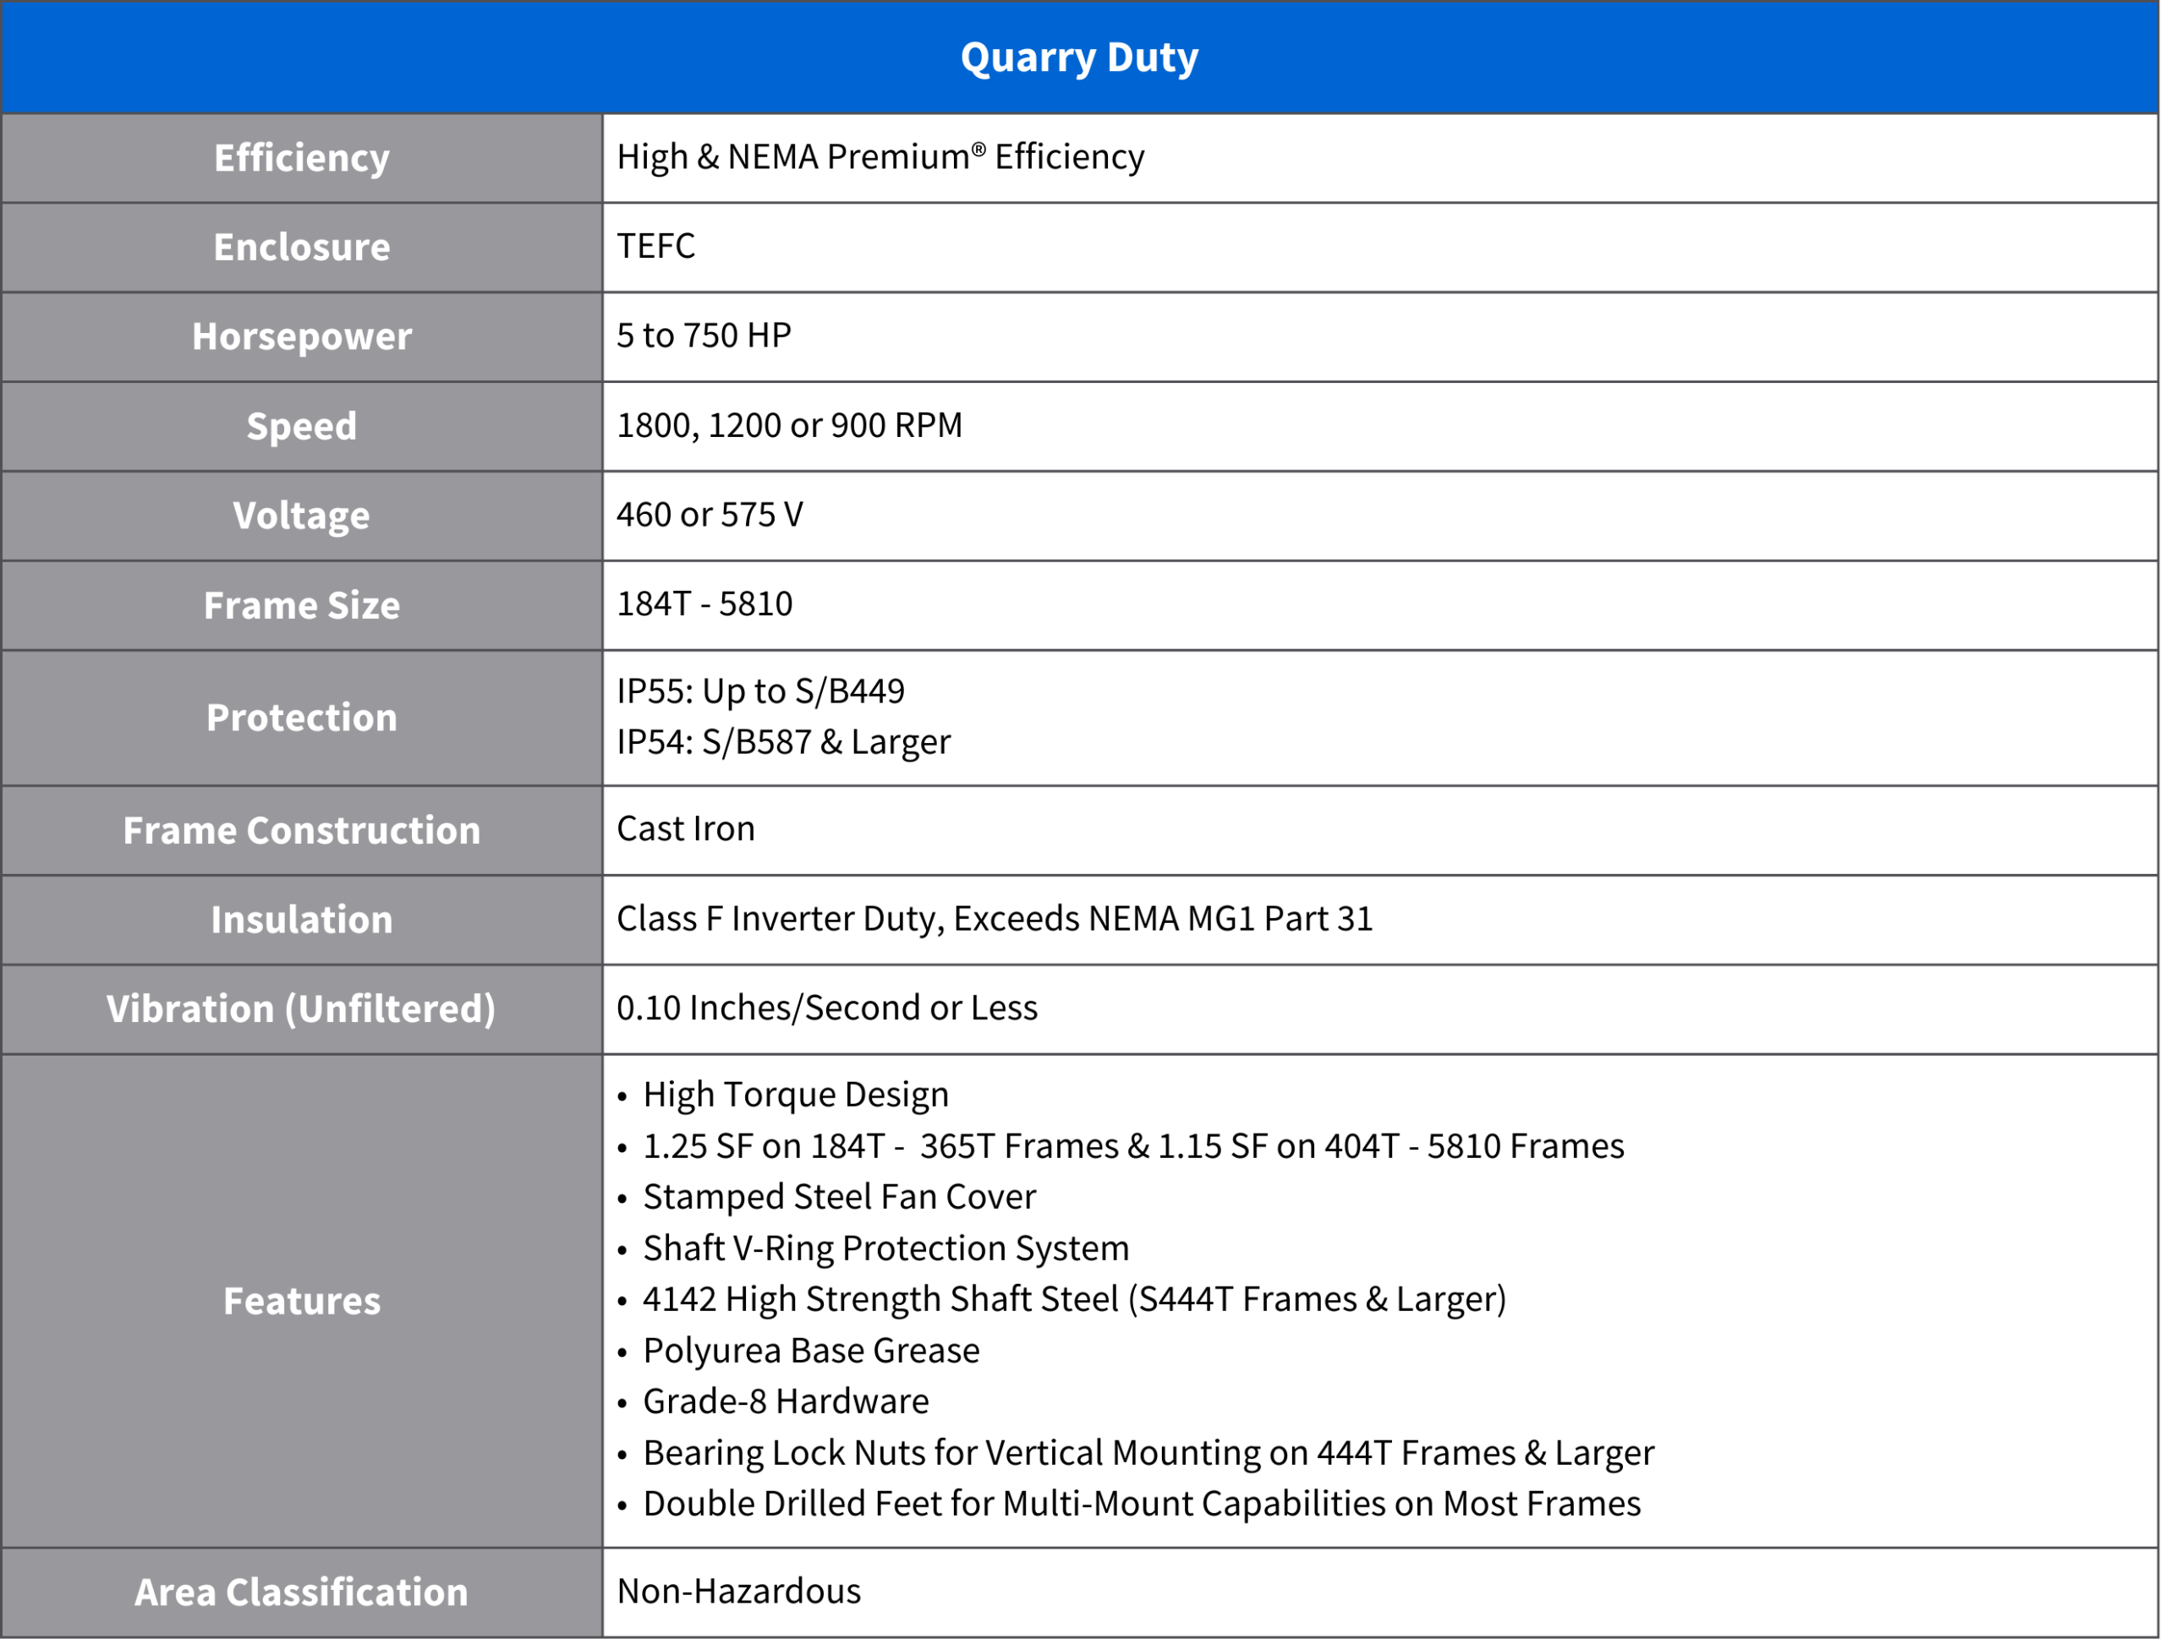Viewport: 2165px width, 1639px height.
Task: Select the Insulation label cell
Action: pos(301,920)
